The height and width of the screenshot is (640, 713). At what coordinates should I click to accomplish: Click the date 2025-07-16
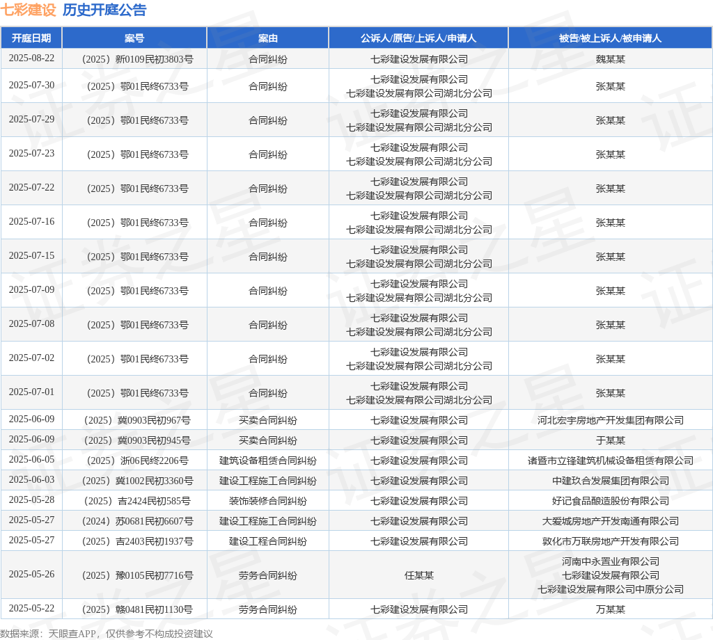(x=31, y=222)
